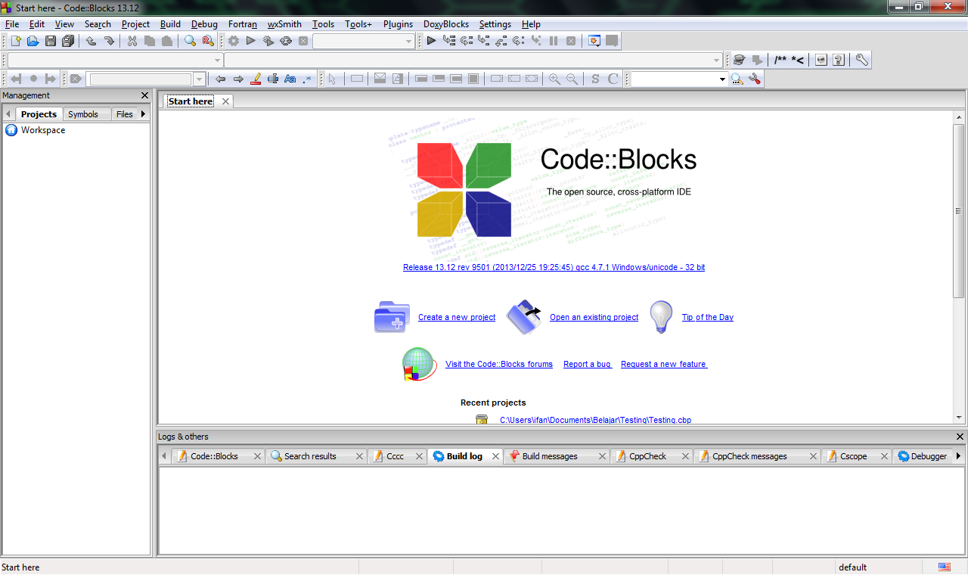Image resolution: width=968 pixels, height=575 pixels.
Task: Open the code completion scope dropdown
Action: click(115, 60)
